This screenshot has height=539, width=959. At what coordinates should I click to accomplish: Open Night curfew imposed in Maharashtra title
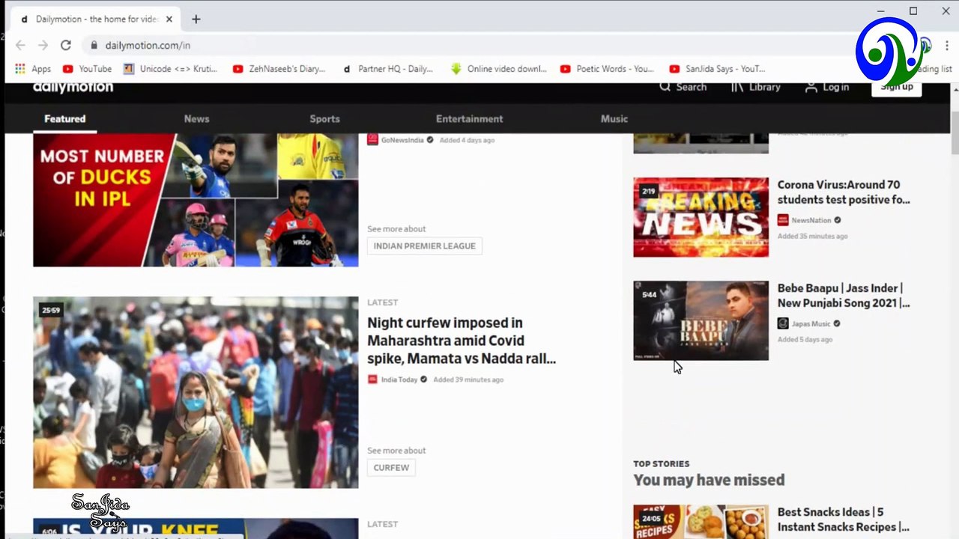[x=462, y=341]
